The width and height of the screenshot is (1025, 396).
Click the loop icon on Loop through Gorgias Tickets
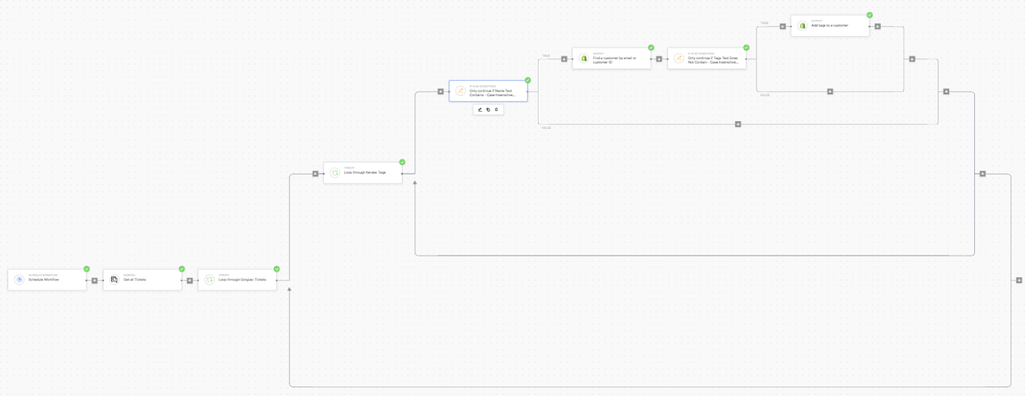click(x=209, y=280)
